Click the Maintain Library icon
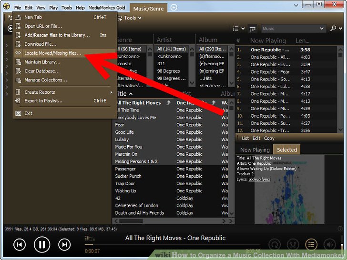Screen dimensions: 347x260 tap(18, 62)
